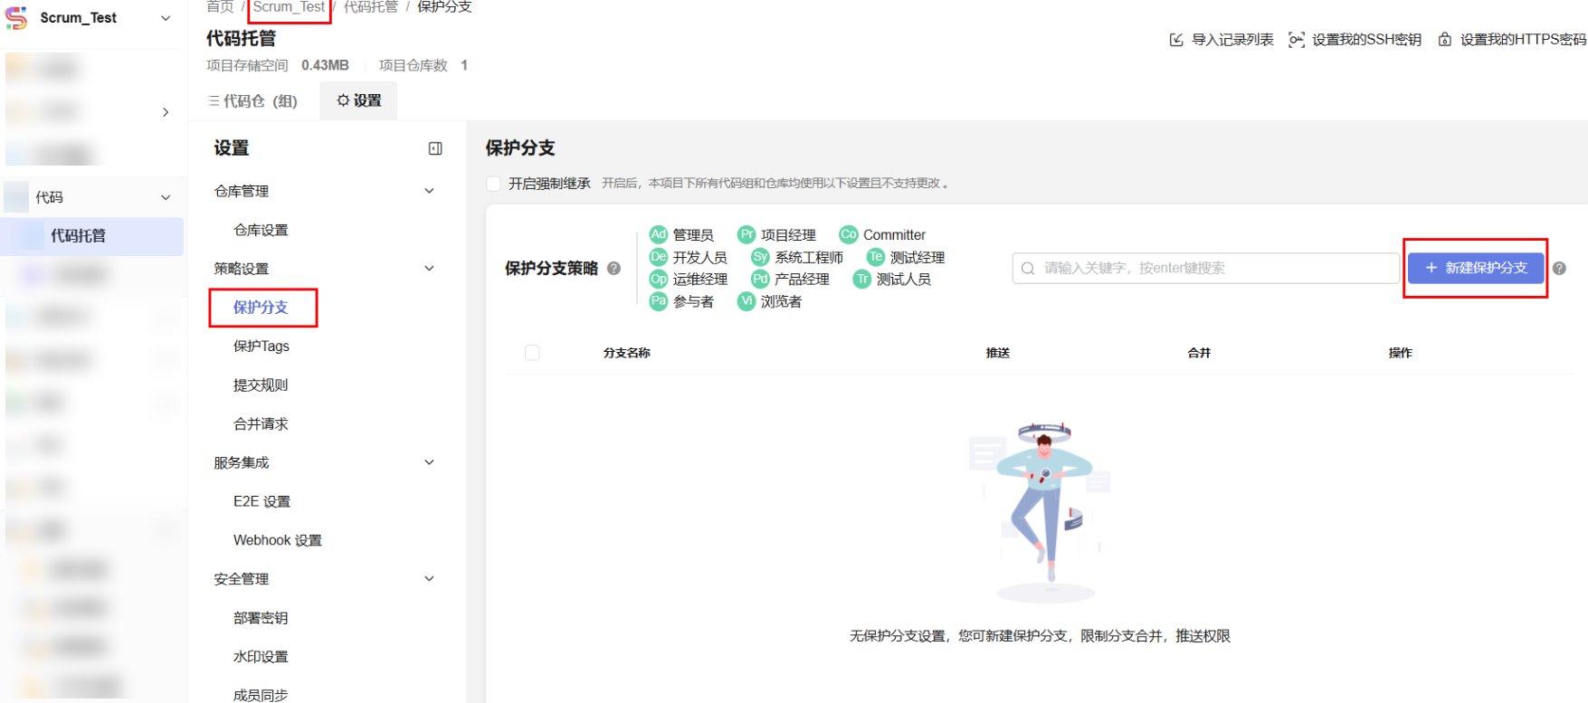The image size is (1588, 703).
Task: Click the 新建保护分支 button
Action: pyautogui.click(x=1476, y=268)
